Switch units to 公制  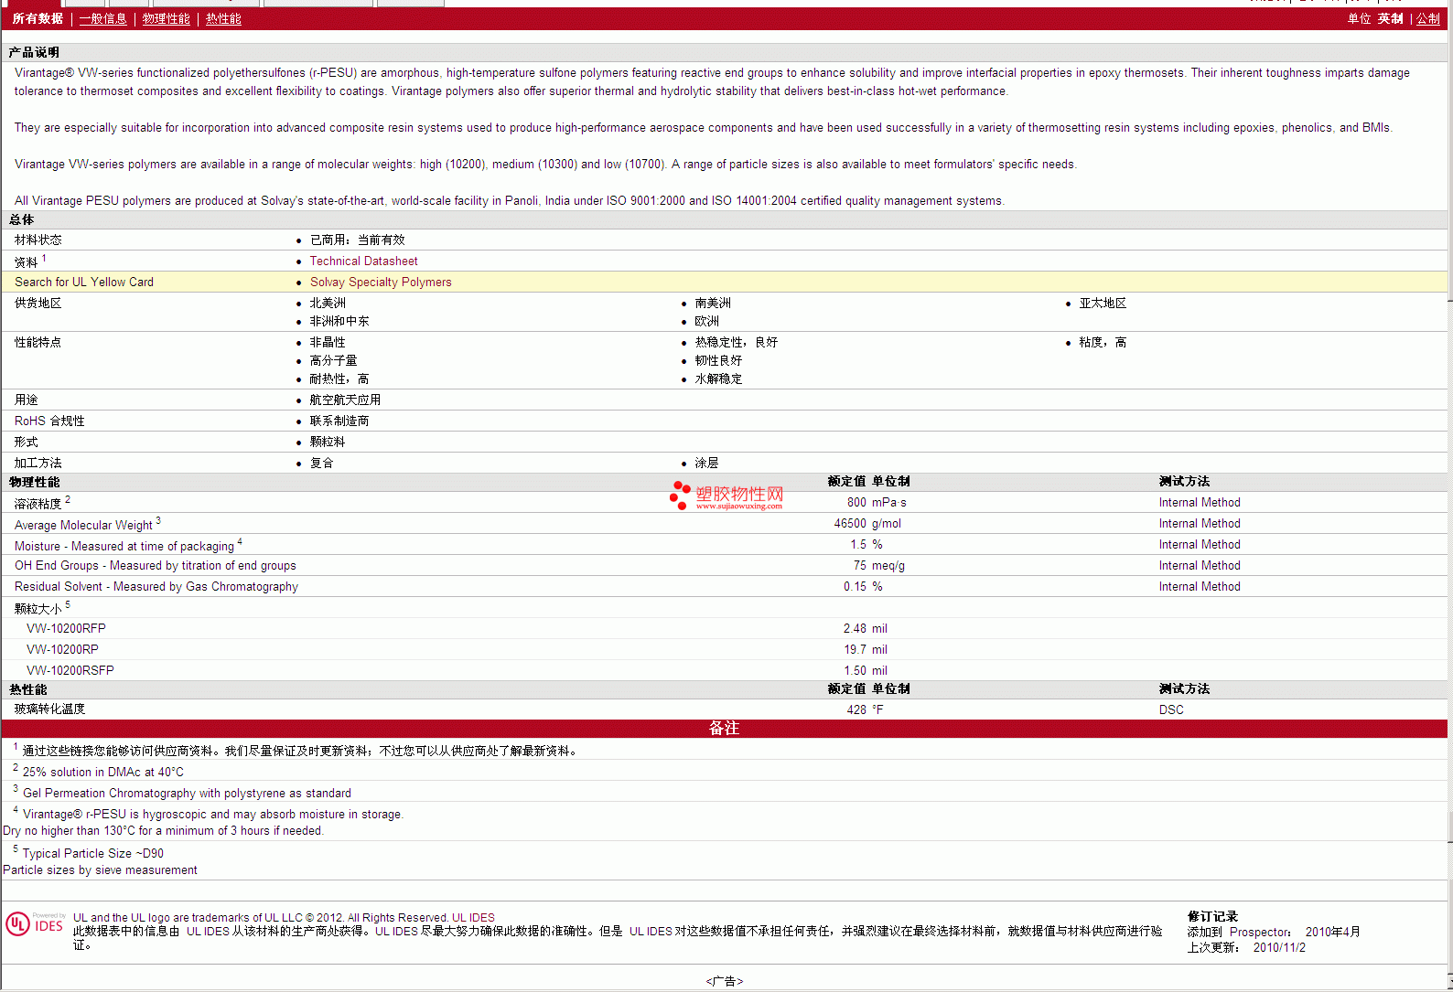click(x=1427, y=18)
